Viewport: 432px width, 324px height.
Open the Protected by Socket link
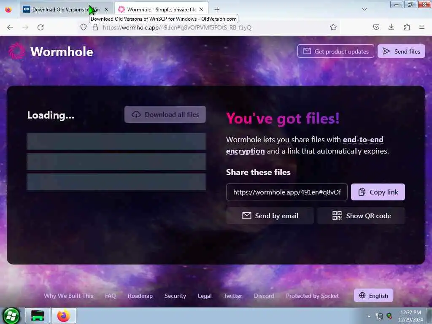[312, 296]
